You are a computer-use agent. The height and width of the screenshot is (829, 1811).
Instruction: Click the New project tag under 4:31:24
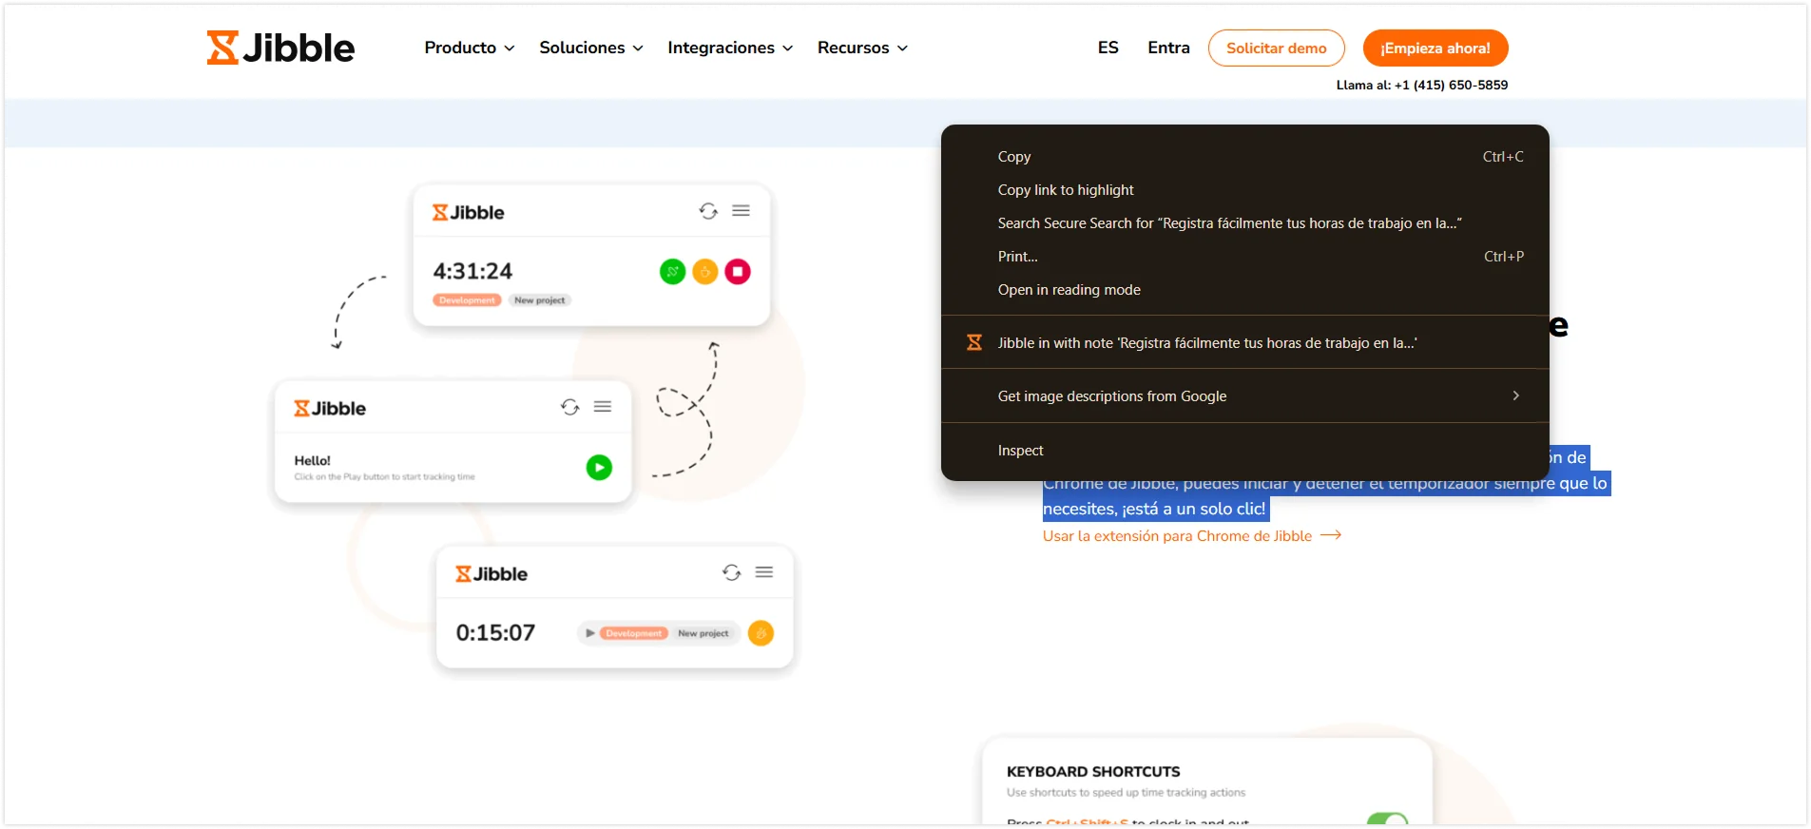point(539,300)
